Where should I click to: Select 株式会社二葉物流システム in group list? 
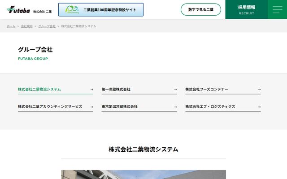[x=56, y=89]
